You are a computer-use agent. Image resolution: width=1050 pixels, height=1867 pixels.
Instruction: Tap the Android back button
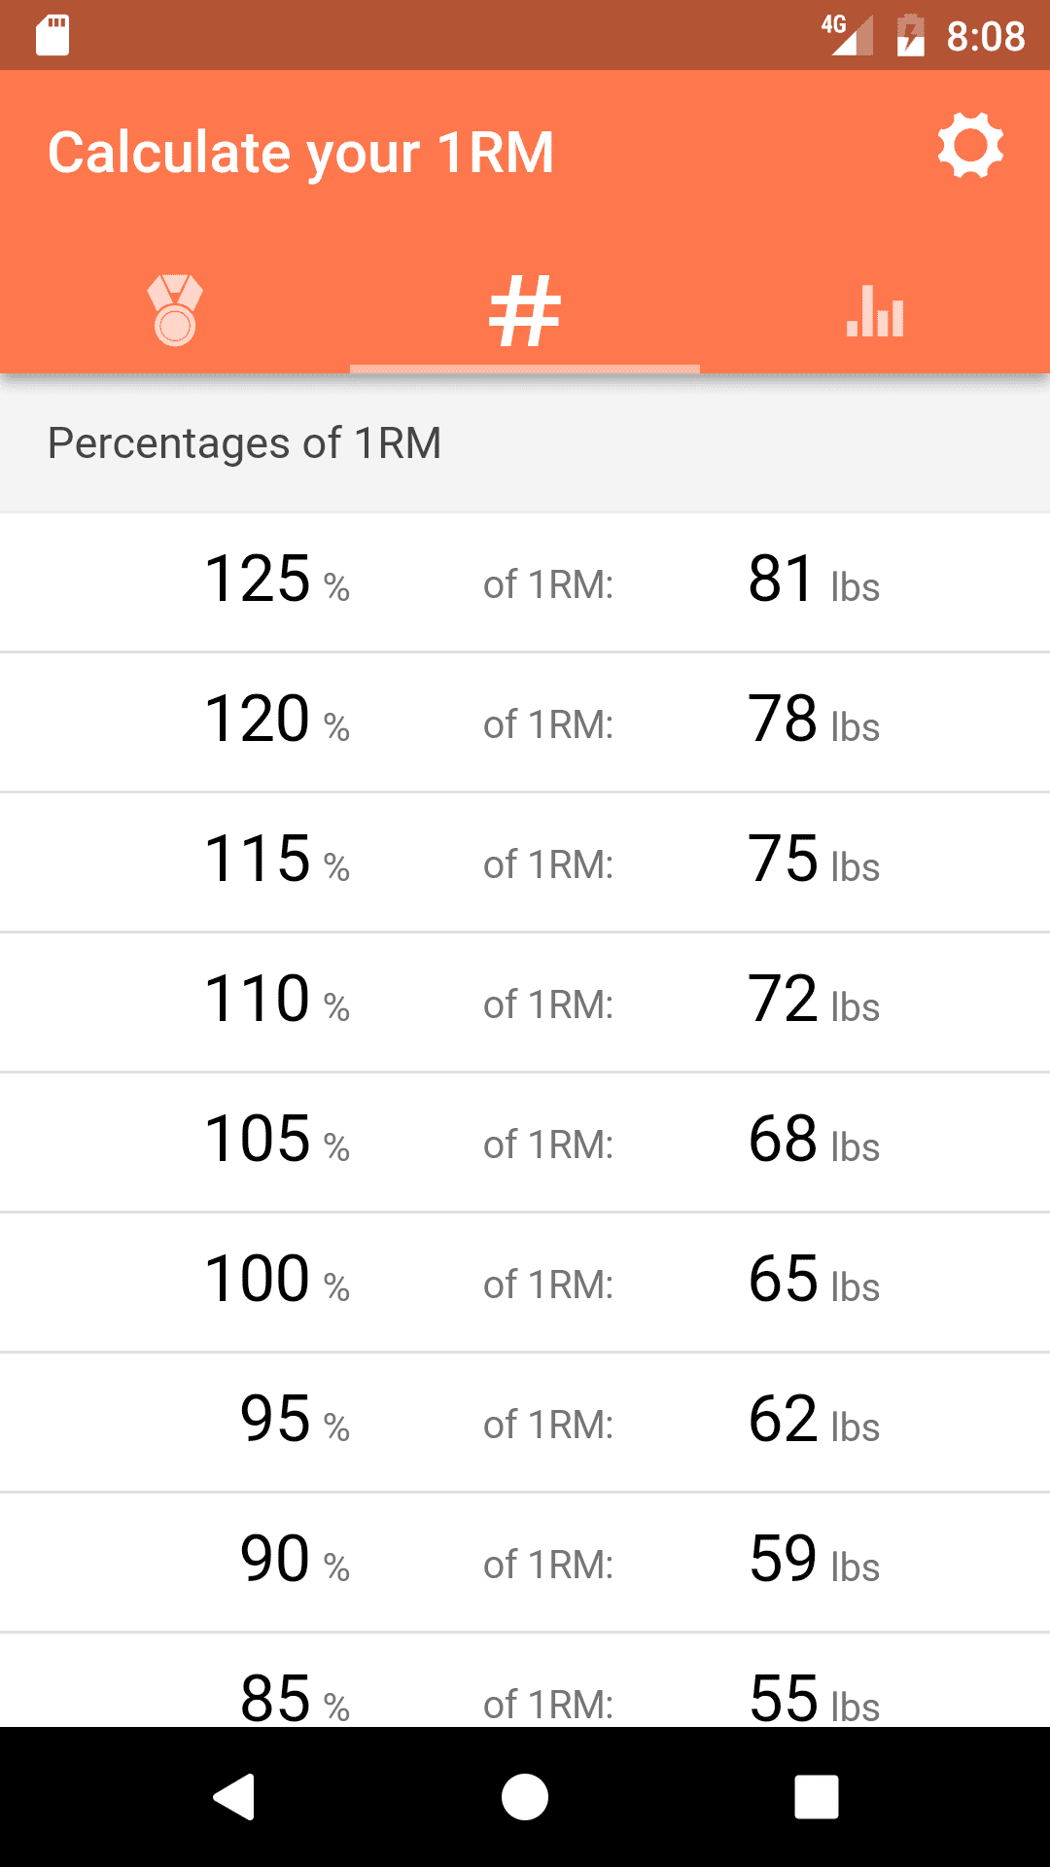[234, 1796]
